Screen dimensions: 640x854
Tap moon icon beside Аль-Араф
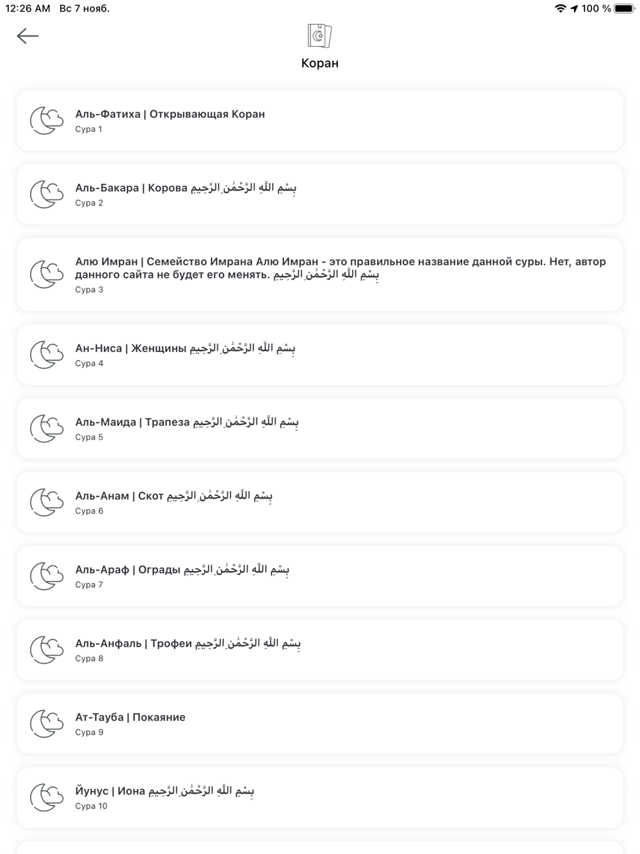coord(47,576)
